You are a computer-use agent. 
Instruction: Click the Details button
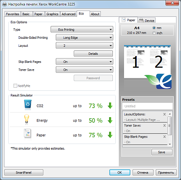coord(93,54)
